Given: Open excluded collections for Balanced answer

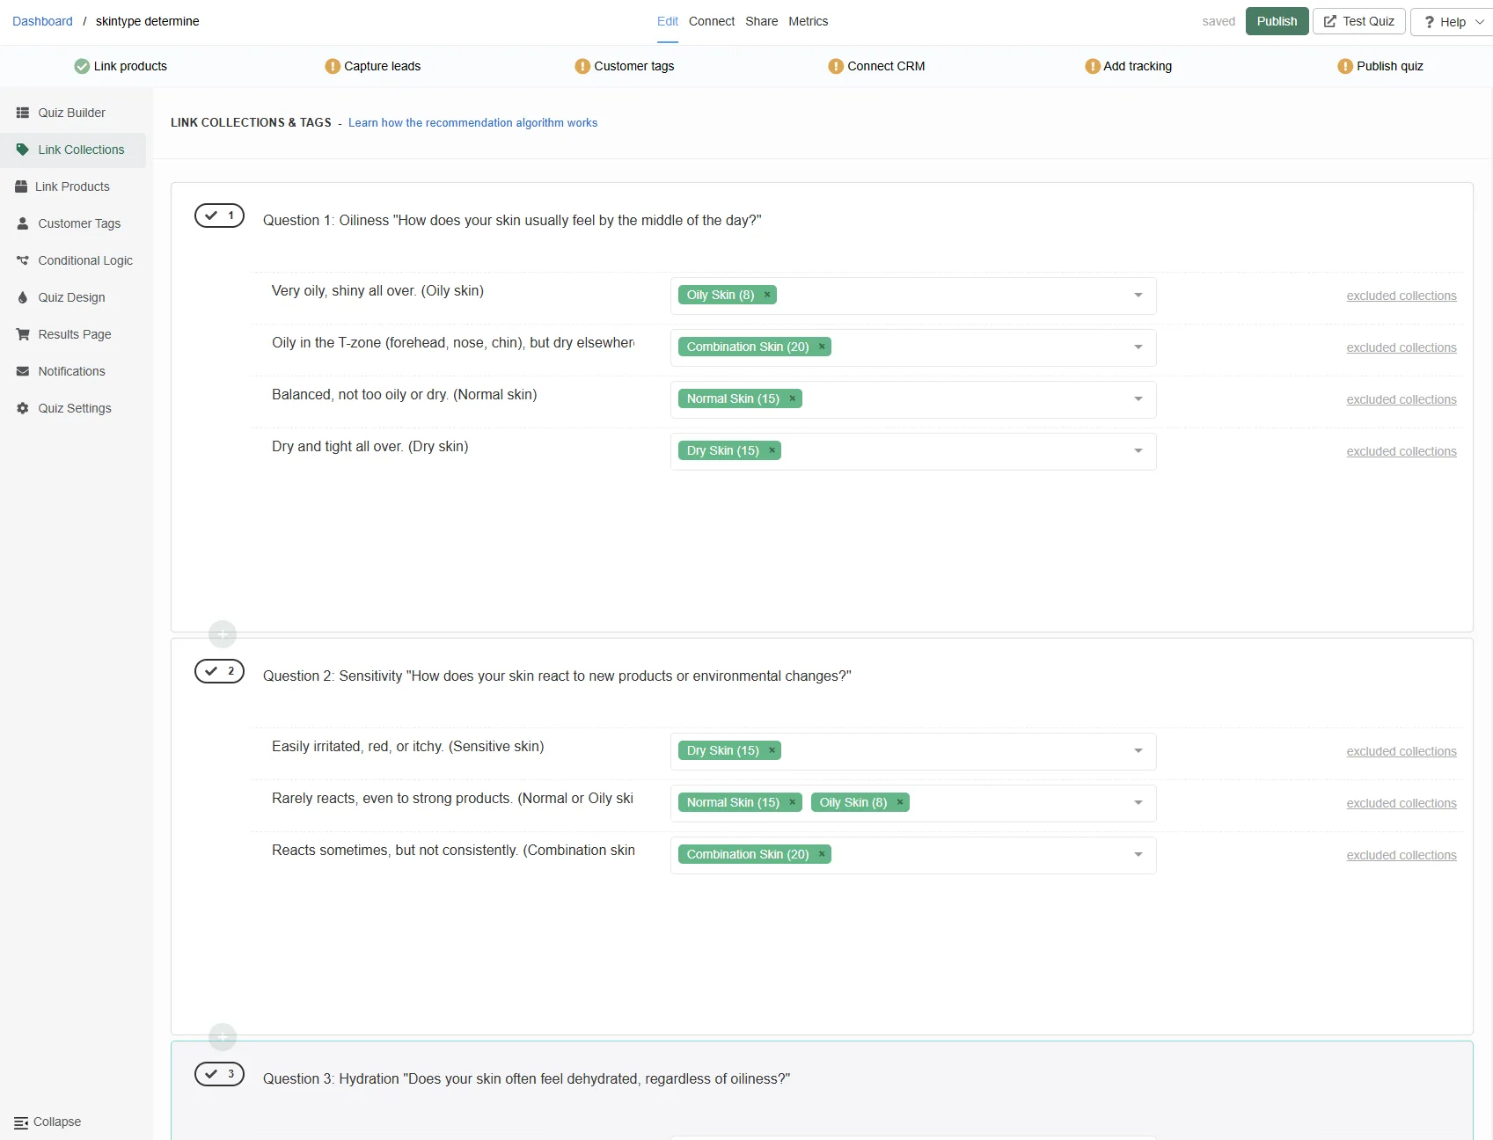Looking at the screenshot, I should click(x=1402, y=399).
